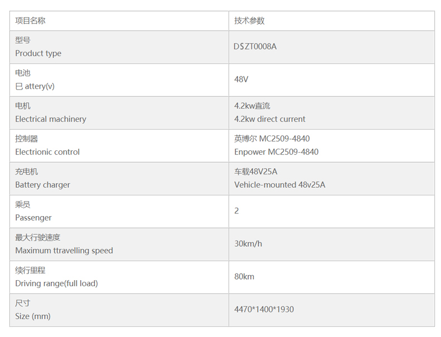Image resolution: width=441 pixels, height=337 pixels.
Task: Click the model value D$ZT0008A
Action: [x=255, y=47]
